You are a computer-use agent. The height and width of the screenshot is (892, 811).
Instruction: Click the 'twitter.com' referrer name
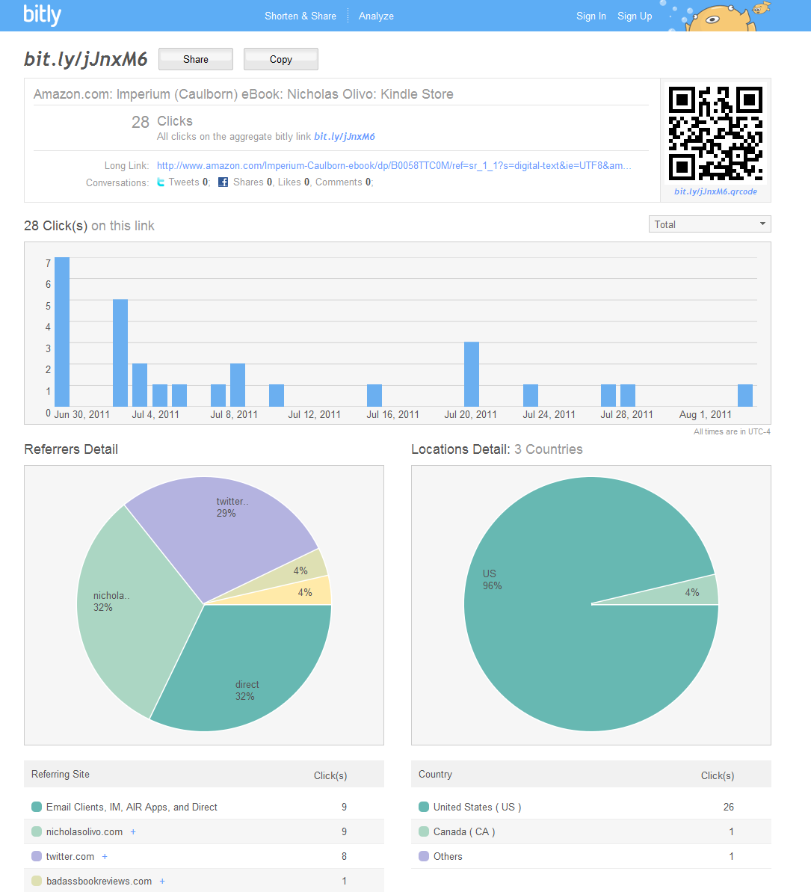click(70, 856)
